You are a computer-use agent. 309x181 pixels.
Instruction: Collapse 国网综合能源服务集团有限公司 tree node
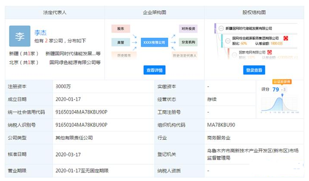228,41
